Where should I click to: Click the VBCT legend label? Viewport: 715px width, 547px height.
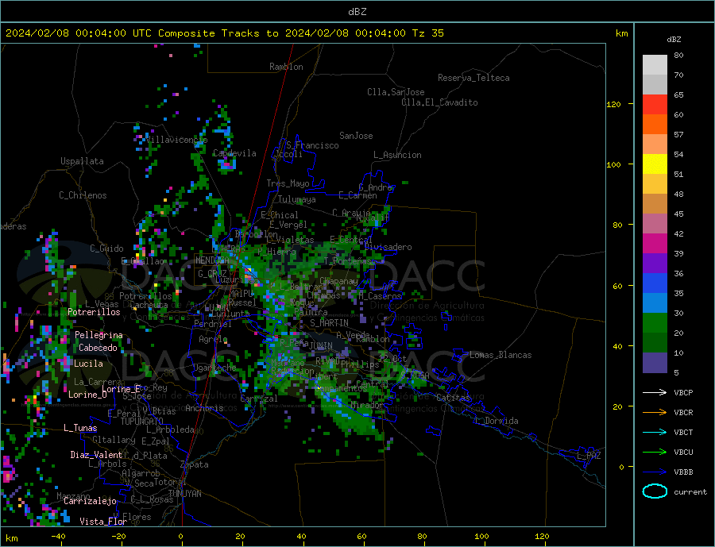point(683,432)
